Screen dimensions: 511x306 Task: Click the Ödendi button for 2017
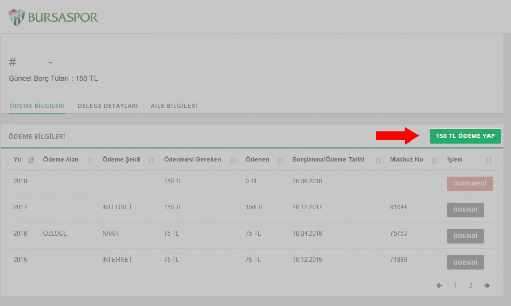(465, 210)
